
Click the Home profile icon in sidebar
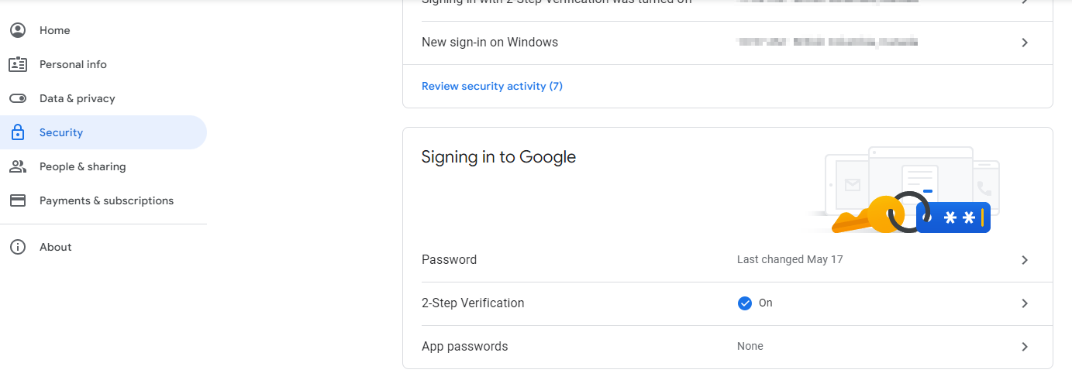17,30
